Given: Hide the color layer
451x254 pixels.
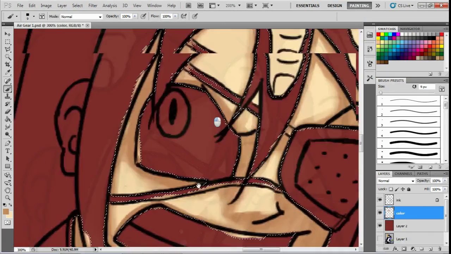Looking at the screenshot, I should pos(380,213).
